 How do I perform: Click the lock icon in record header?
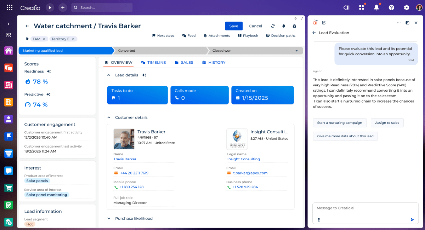[x=294, y=26]
